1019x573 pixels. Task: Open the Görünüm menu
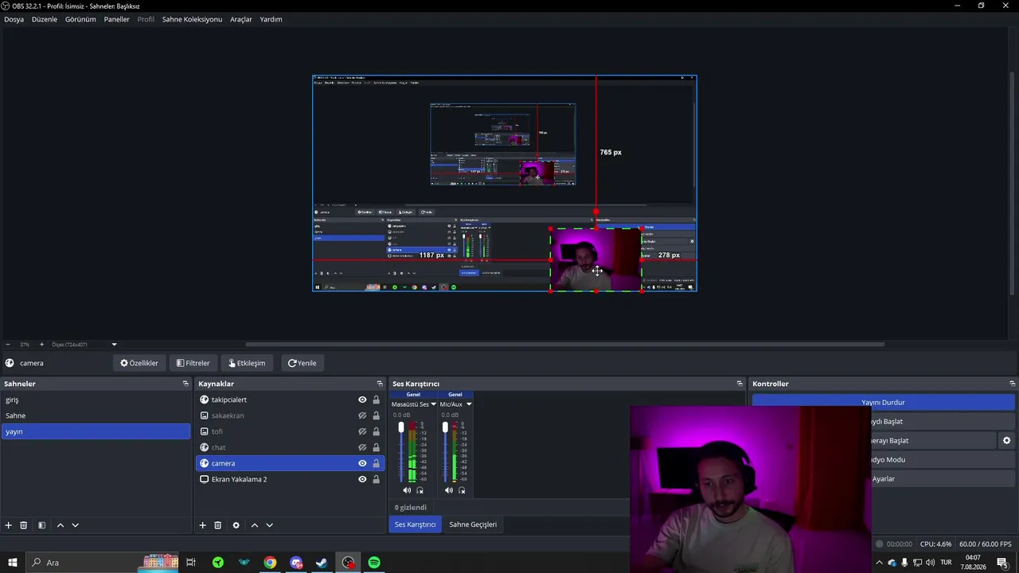(80, 19)
